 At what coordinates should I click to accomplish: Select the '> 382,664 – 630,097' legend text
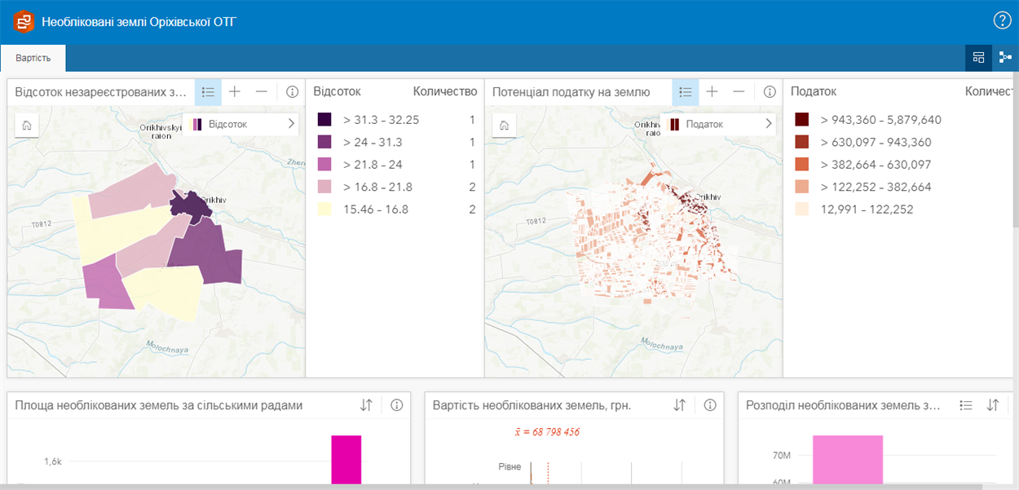pos(876,165)
